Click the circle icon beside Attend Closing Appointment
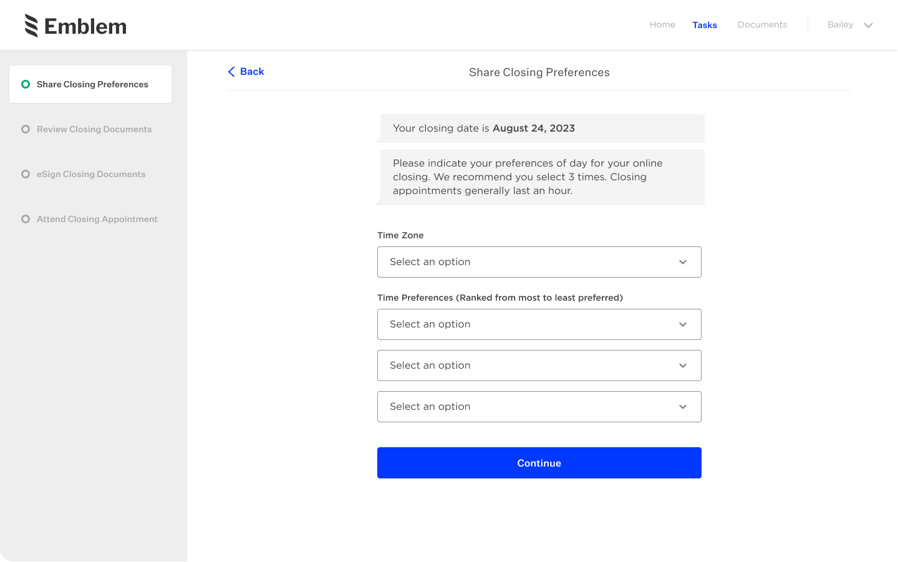The height and width of the screenshot is (562, 898). tap(26, 219)
